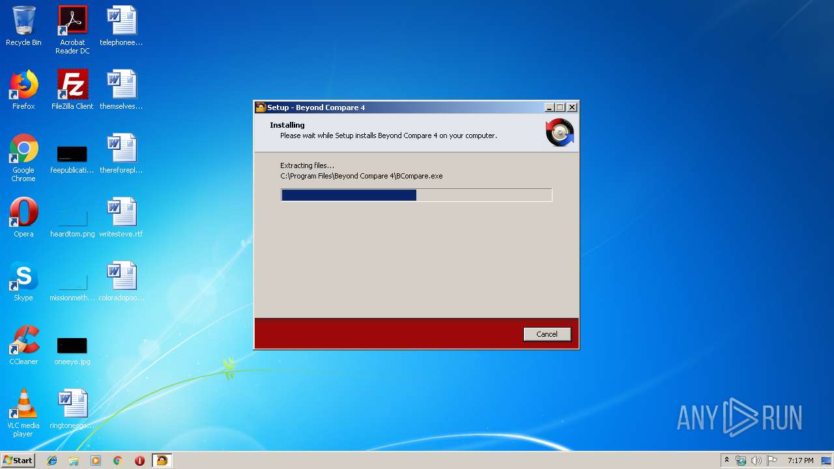
Task: Select the heardtom.png file
Action: tap(72, 218)
